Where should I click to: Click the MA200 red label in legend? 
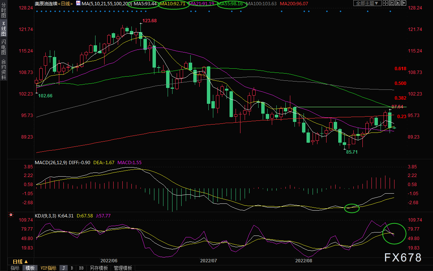(294, 4)
